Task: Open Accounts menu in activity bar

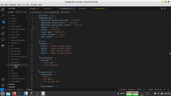Action: point(3,79)
